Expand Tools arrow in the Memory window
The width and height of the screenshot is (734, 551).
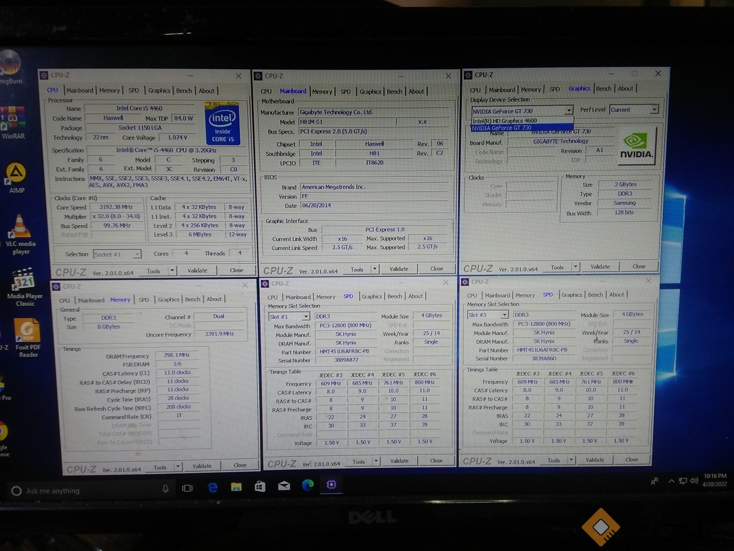[x=178, y=467]
